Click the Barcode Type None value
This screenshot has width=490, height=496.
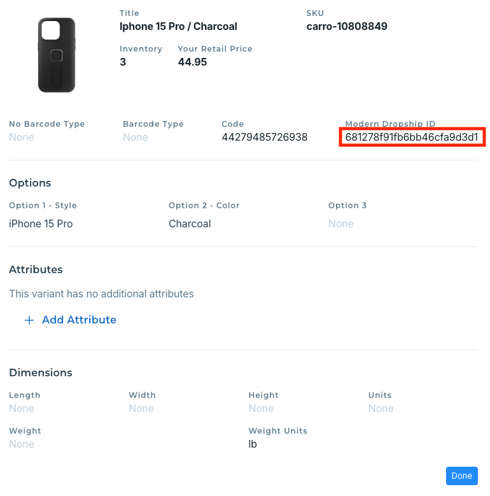pyautogui.click(x=135, y=137)
